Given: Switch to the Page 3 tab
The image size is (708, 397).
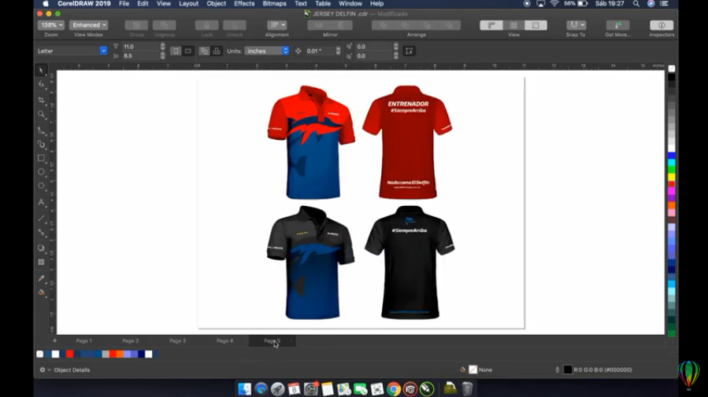Looking at the screenshot, I should (x=177, y=341).
